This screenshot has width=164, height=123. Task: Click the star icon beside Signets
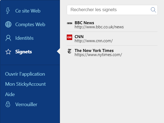tap(8, 52)
